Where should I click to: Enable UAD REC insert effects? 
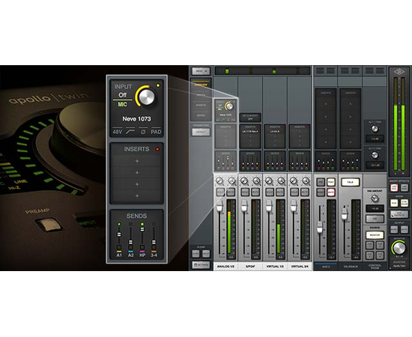394,187
